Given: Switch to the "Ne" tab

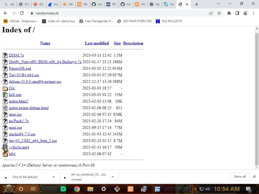Looking at the screenshot, I should [x=155, y=4].
